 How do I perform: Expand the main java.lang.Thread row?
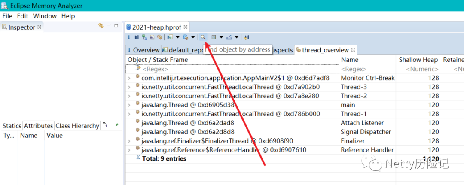tap(129, 105)
